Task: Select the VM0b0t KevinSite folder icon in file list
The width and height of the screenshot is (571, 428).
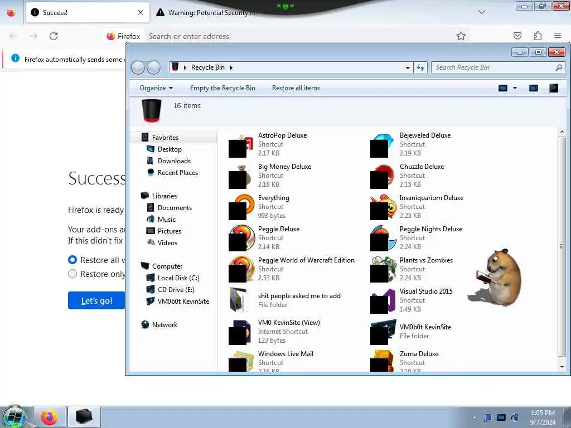Action: coord(383,332)
